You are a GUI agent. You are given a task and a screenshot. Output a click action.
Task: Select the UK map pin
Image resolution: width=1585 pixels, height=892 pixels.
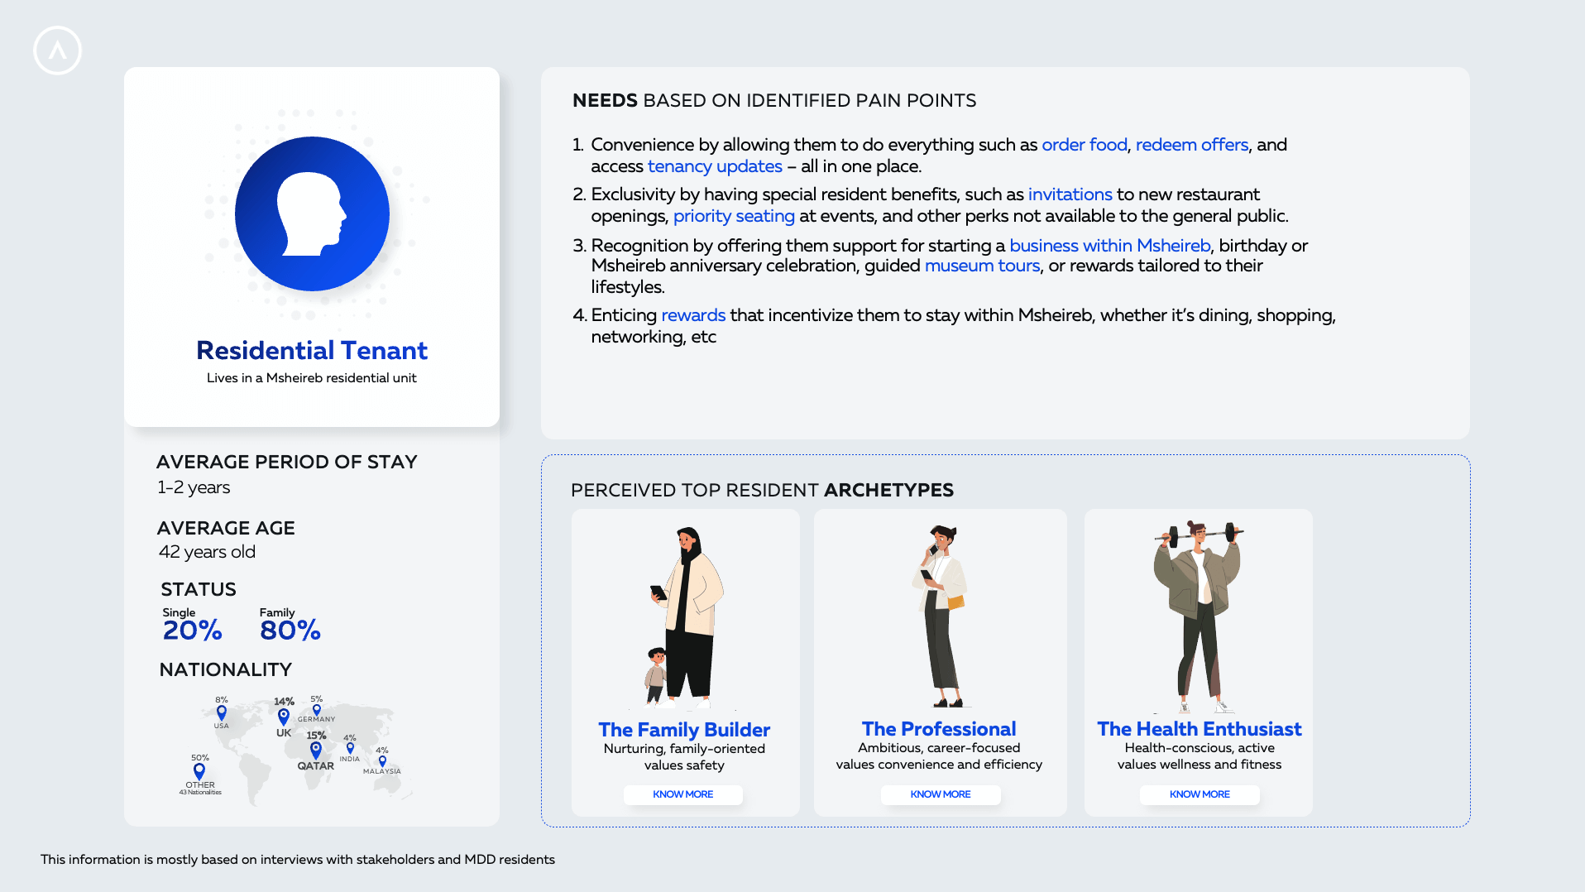tap(284, 717)
